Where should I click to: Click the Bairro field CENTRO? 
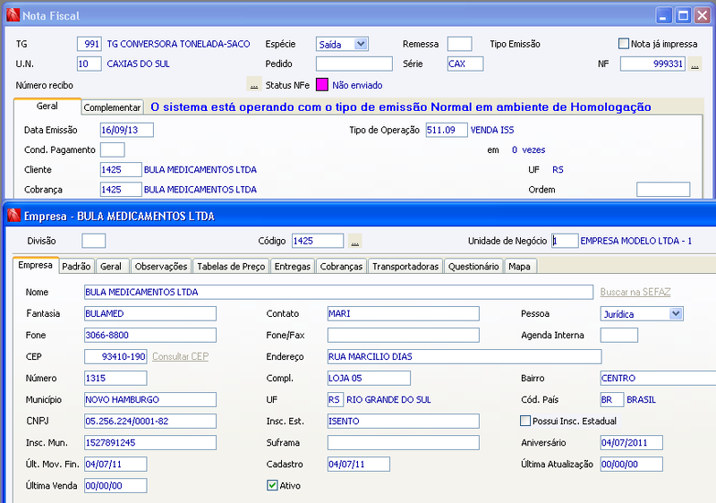coord(658,378)
